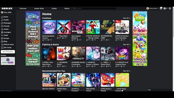Viewport: 174px width, 98px height.
Task: Open the settings gear icon
Action: pos(170,8)
